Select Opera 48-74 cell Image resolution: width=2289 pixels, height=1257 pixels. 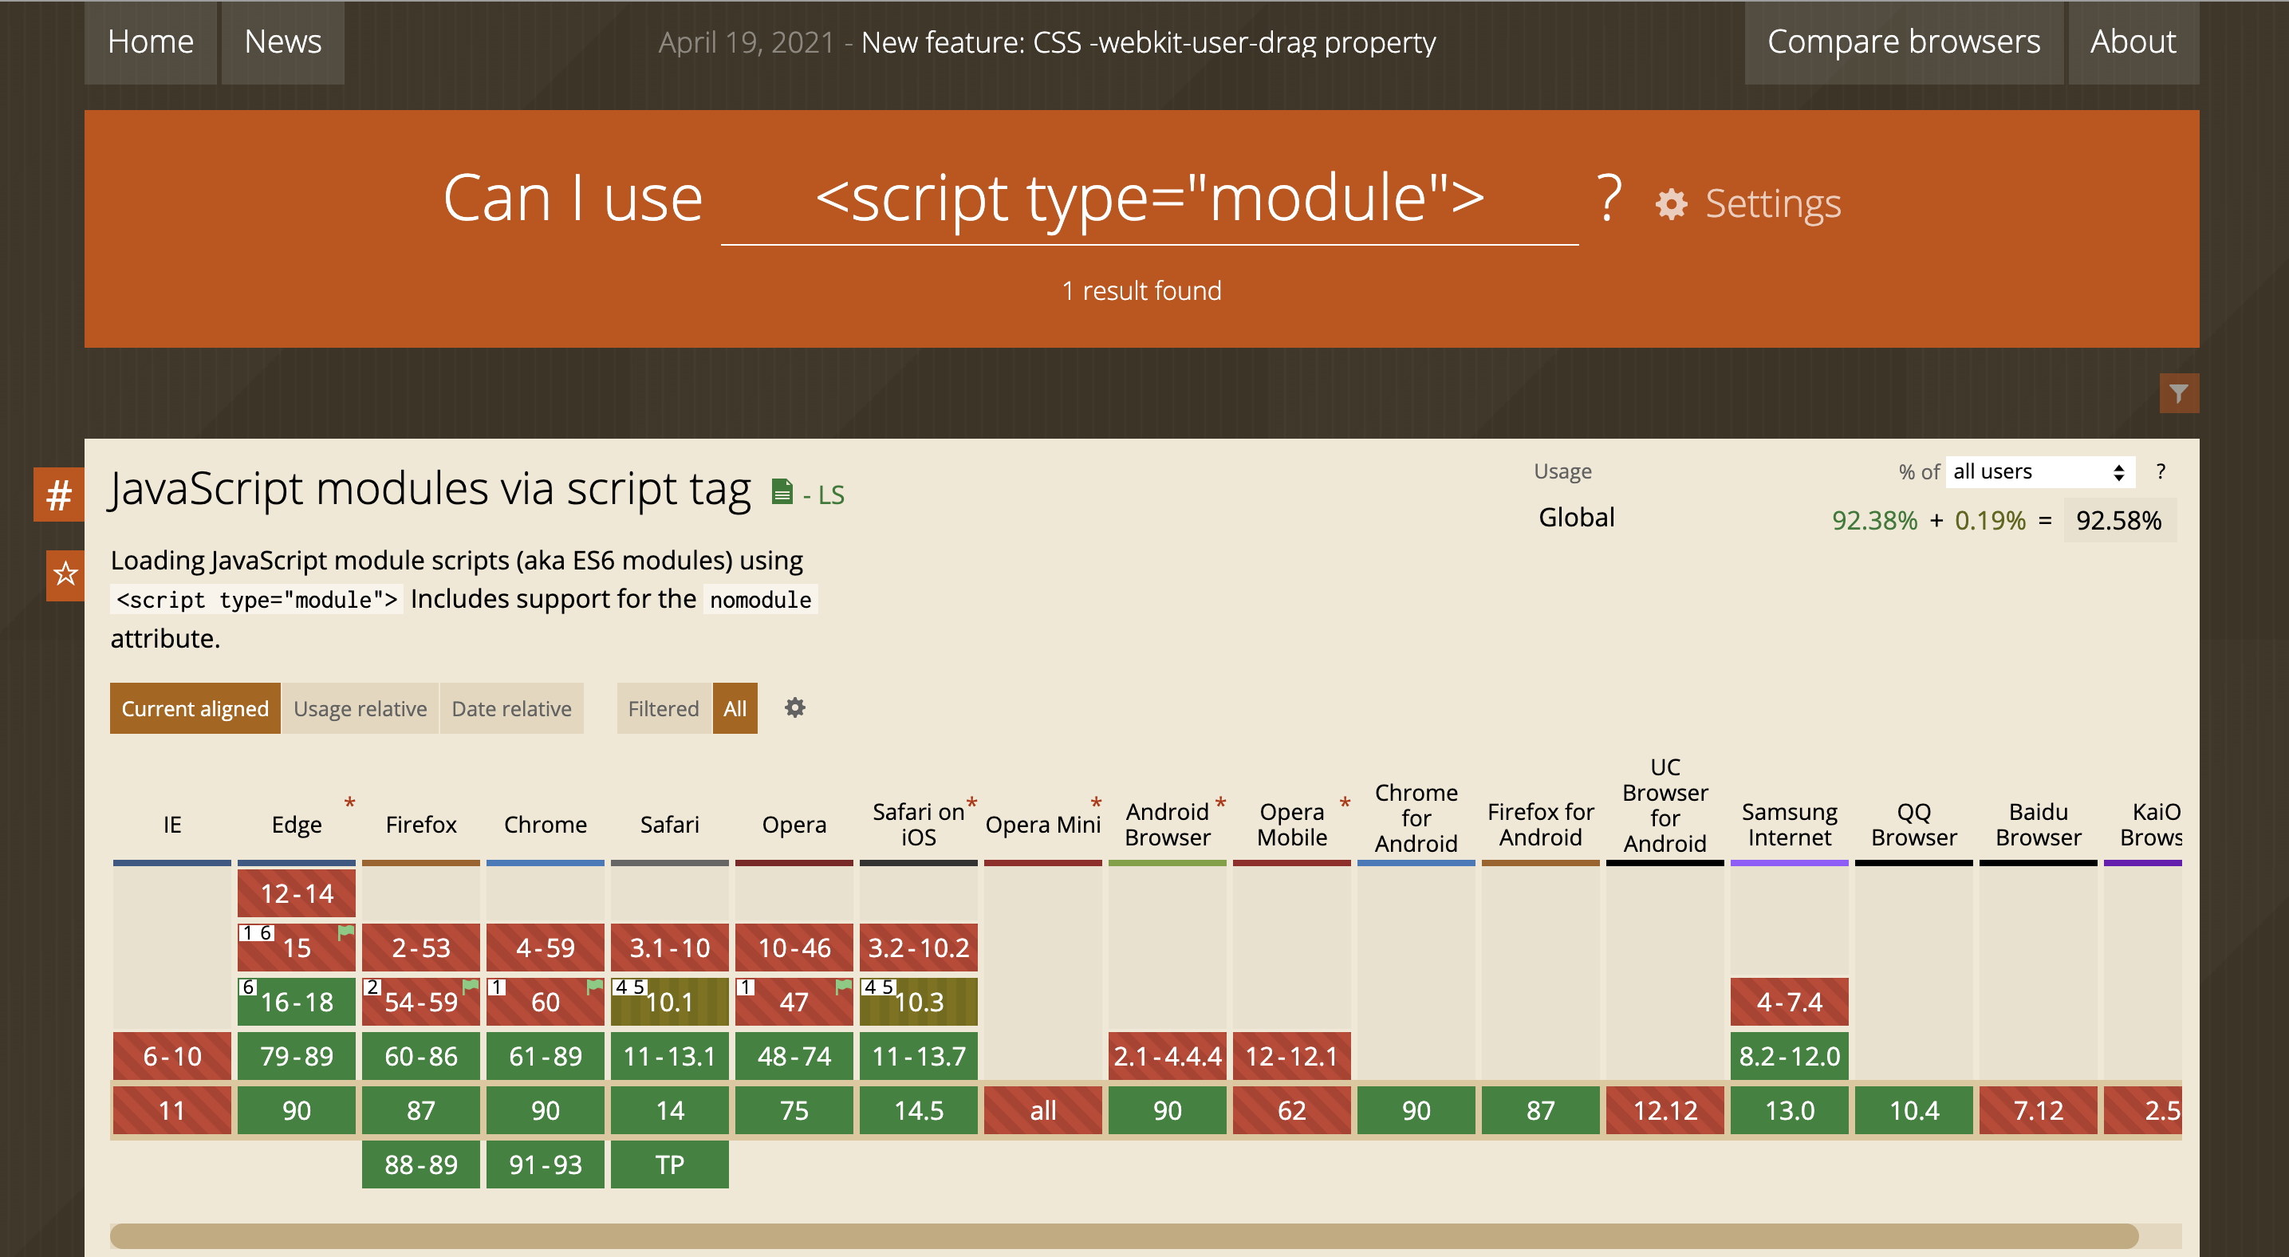tap(794, 1055)
